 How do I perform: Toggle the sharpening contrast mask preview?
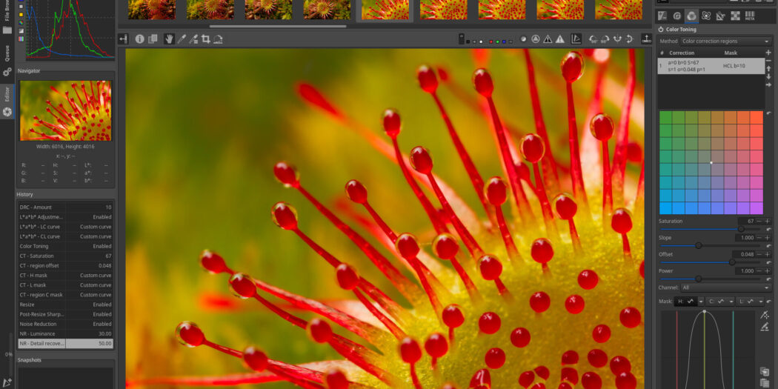(523, 39)
